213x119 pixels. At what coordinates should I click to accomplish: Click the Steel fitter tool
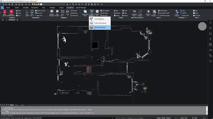[x=124, y=13]
